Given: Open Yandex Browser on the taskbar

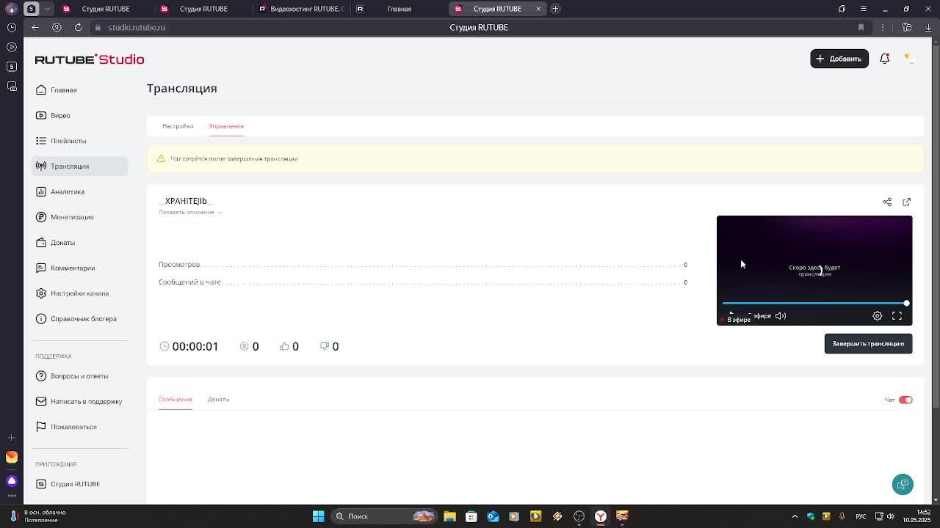Looking at the screenshot, I should pyautogui.click(x=600, y=516).
